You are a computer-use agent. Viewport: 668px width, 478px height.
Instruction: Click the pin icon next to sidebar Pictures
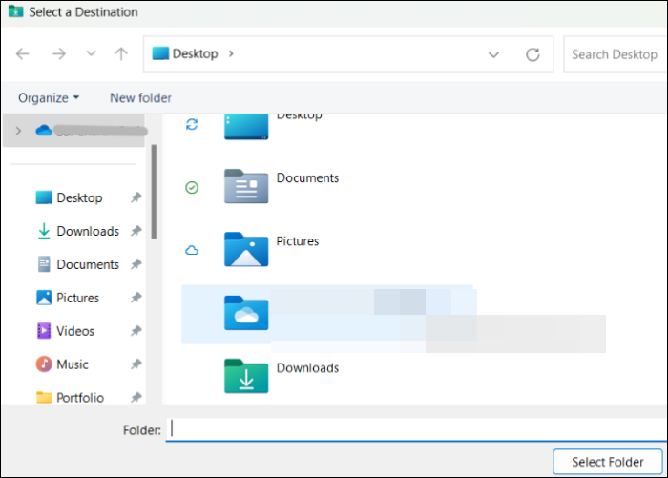136,298
